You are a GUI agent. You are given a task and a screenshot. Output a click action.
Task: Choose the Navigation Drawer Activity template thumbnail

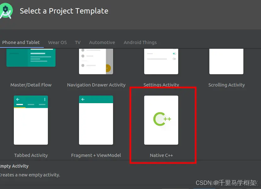pos(96,61)
